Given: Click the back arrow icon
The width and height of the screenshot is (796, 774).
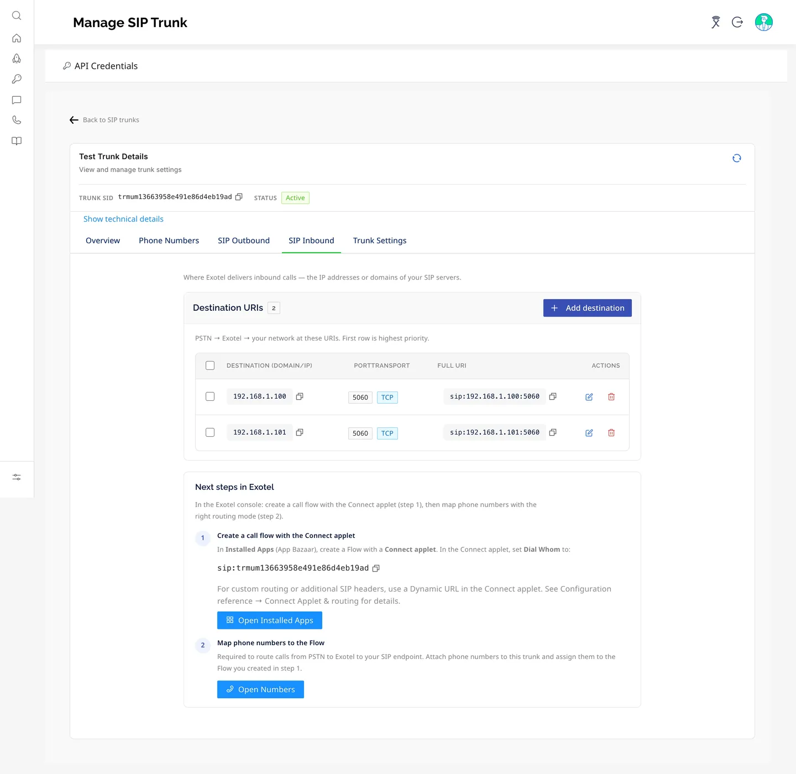Looking at the screenshot, I should click(74, 120).
